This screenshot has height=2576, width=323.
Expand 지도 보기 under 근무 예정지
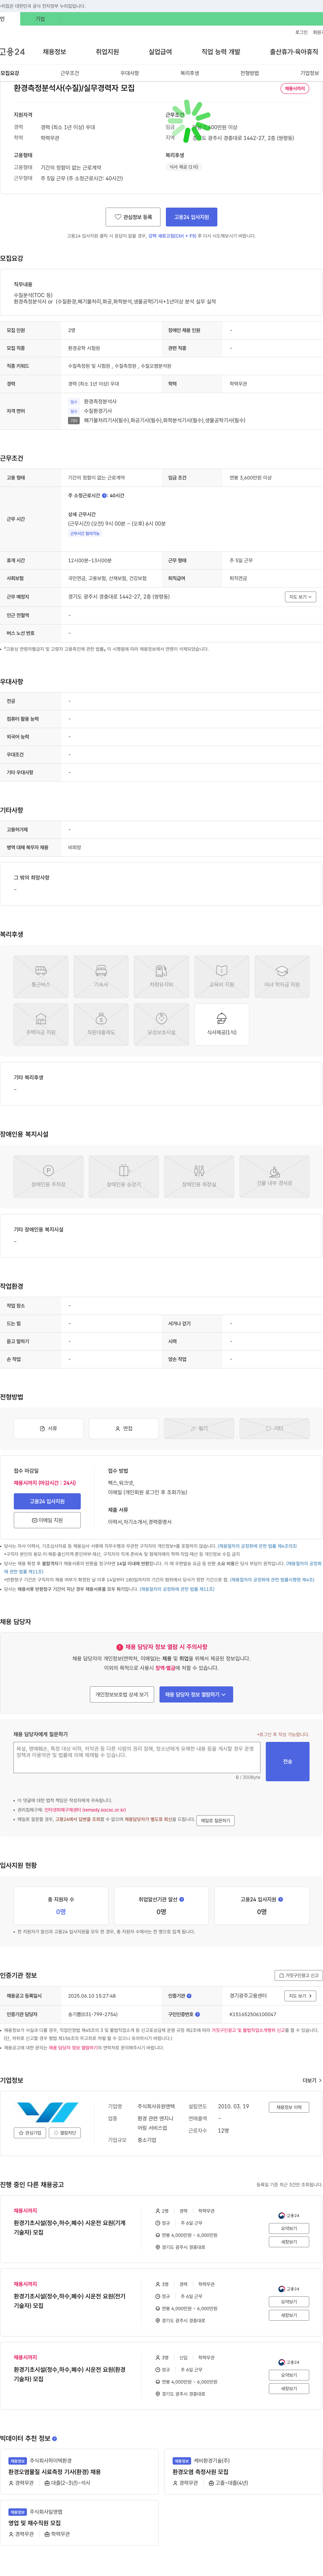(x=300, y=597)
